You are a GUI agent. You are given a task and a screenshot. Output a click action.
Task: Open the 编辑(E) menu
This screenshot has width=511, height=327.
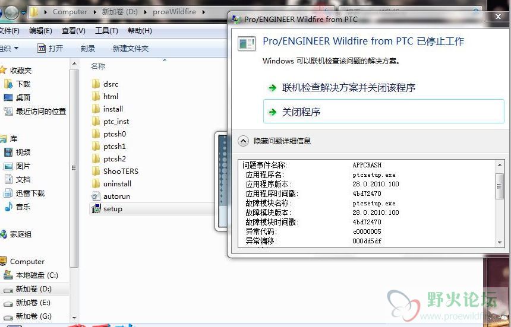[x=40, y=31]
